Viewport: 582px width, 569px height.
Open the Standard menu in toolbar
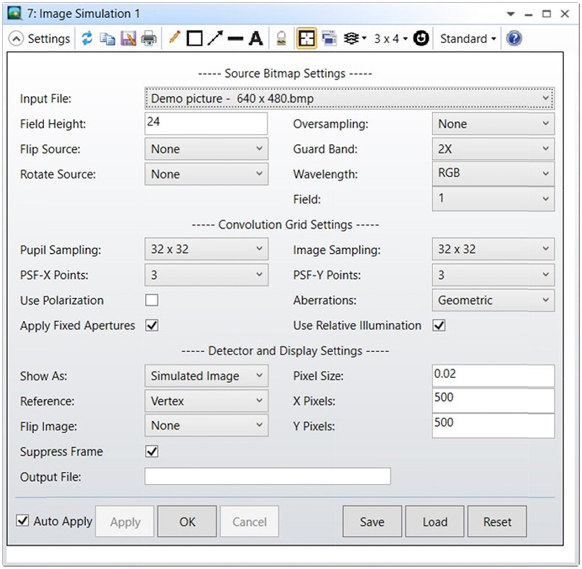click(467, 39)
